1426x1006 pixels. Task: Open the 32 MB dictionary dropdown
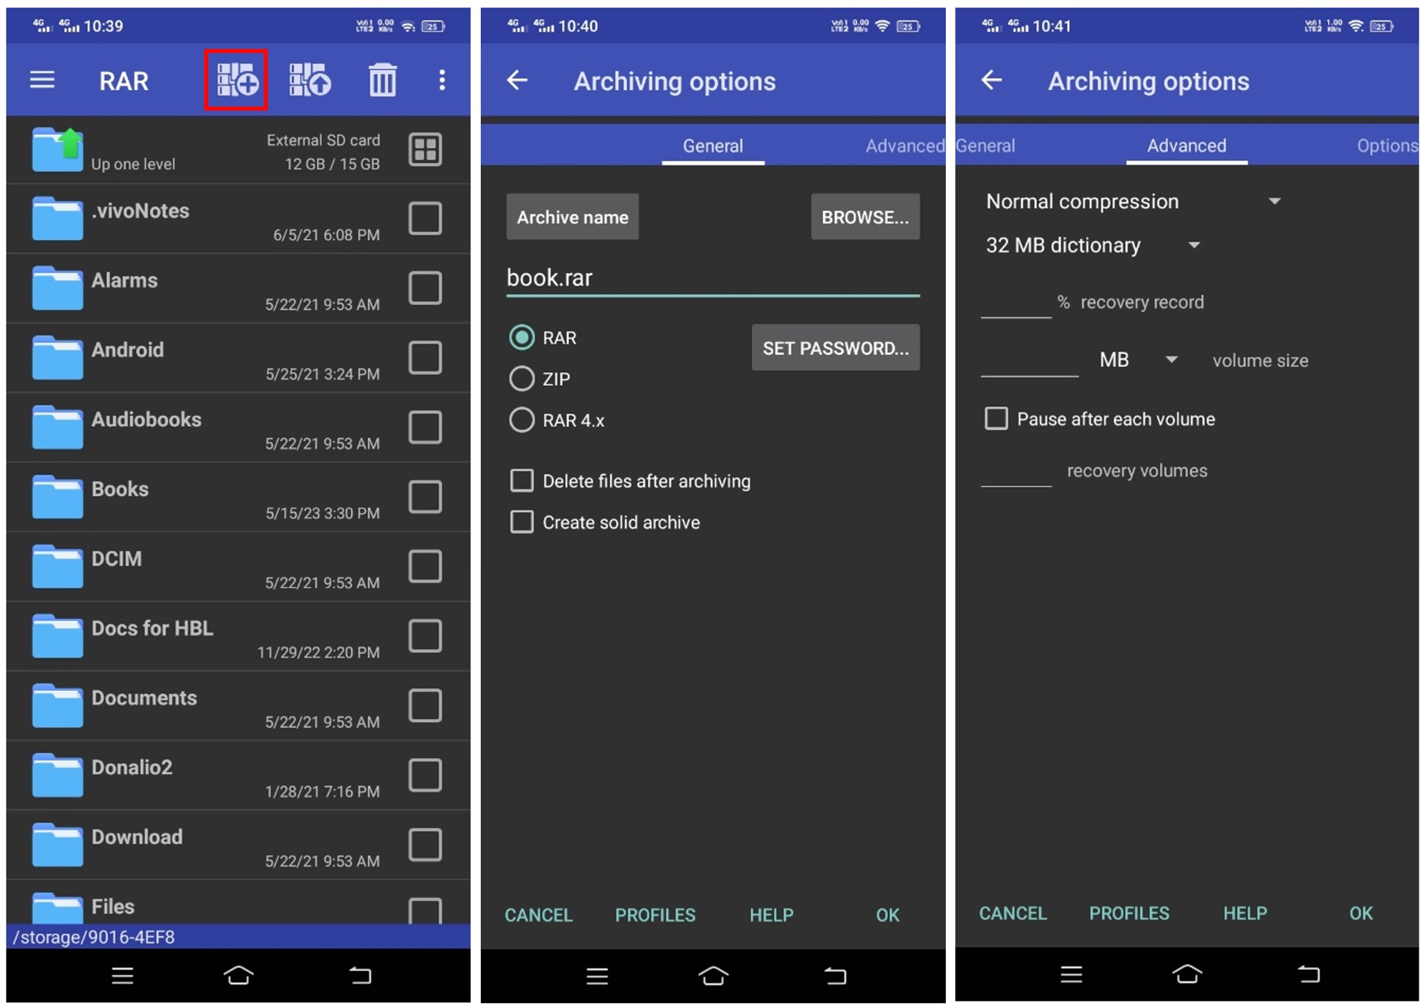click(1093, 244)
